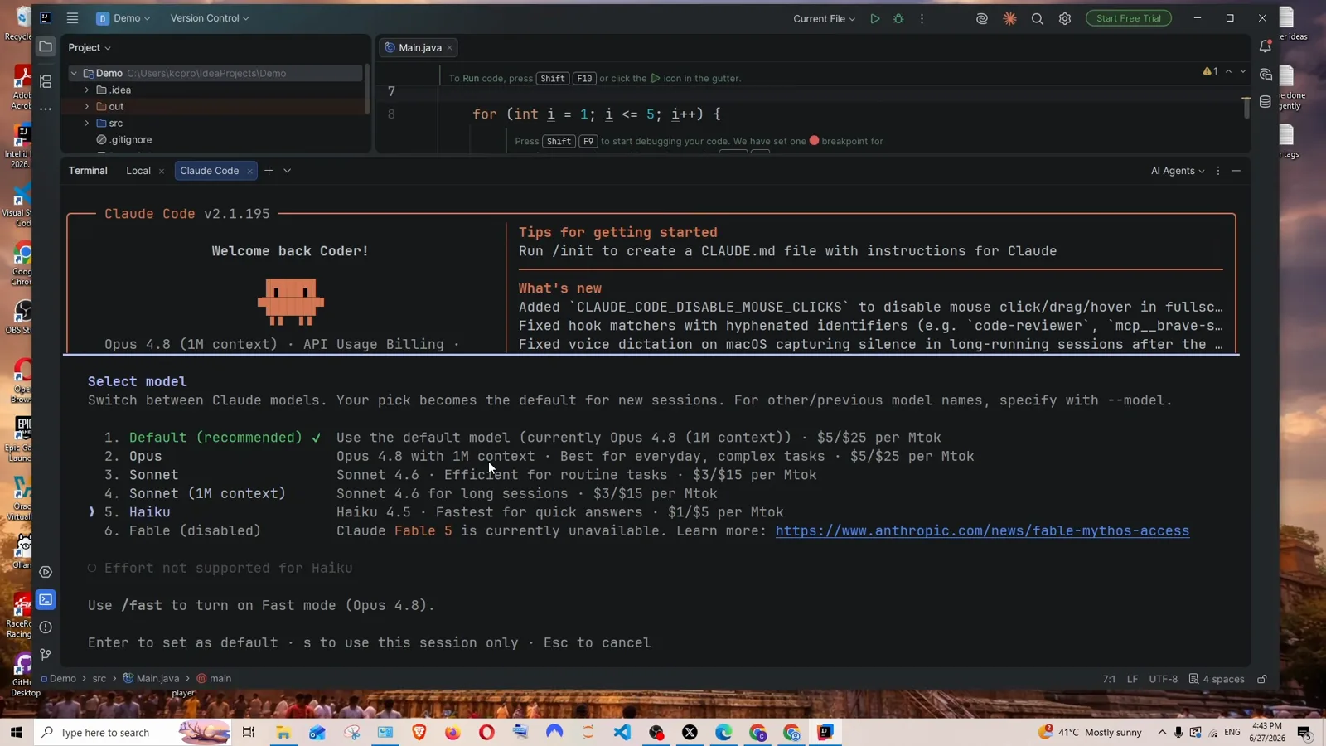
Task: Open the More Actions menu beside the debug icon
Action: [922, 18]
